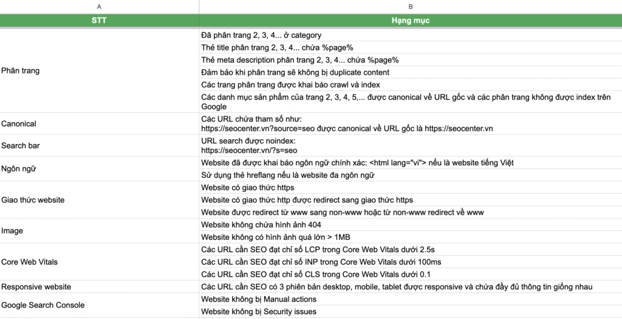Viewport: 622px width, 319px height.
Task: Click cell mentioning html lang="vi"
Action: [x=411, y=163]
